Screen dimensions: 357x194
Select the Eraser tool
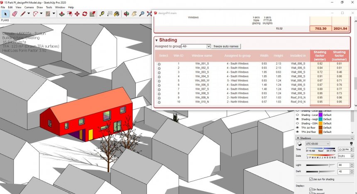click(x=15, y=14)
